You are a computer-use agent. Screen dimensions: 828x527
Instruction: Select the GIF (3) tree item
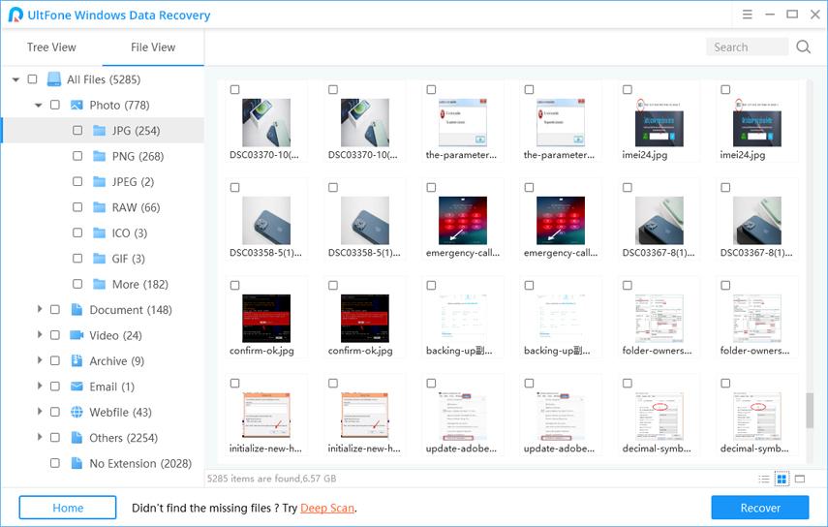pos(129,259)
